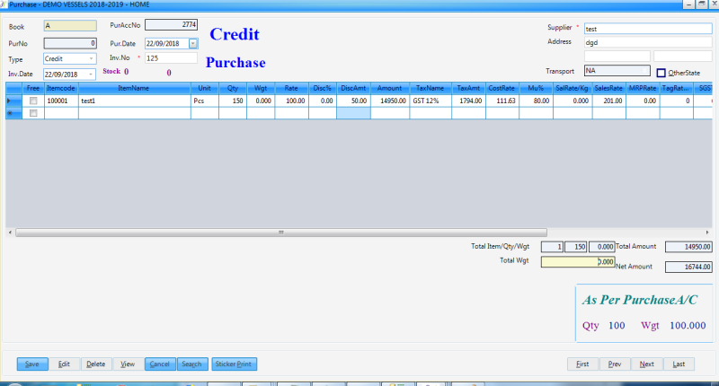The width and height of the screenshot is (719, 386).
Task: Open the Pur.Date calendar dropdown
Action: click(x=192, y=43)
